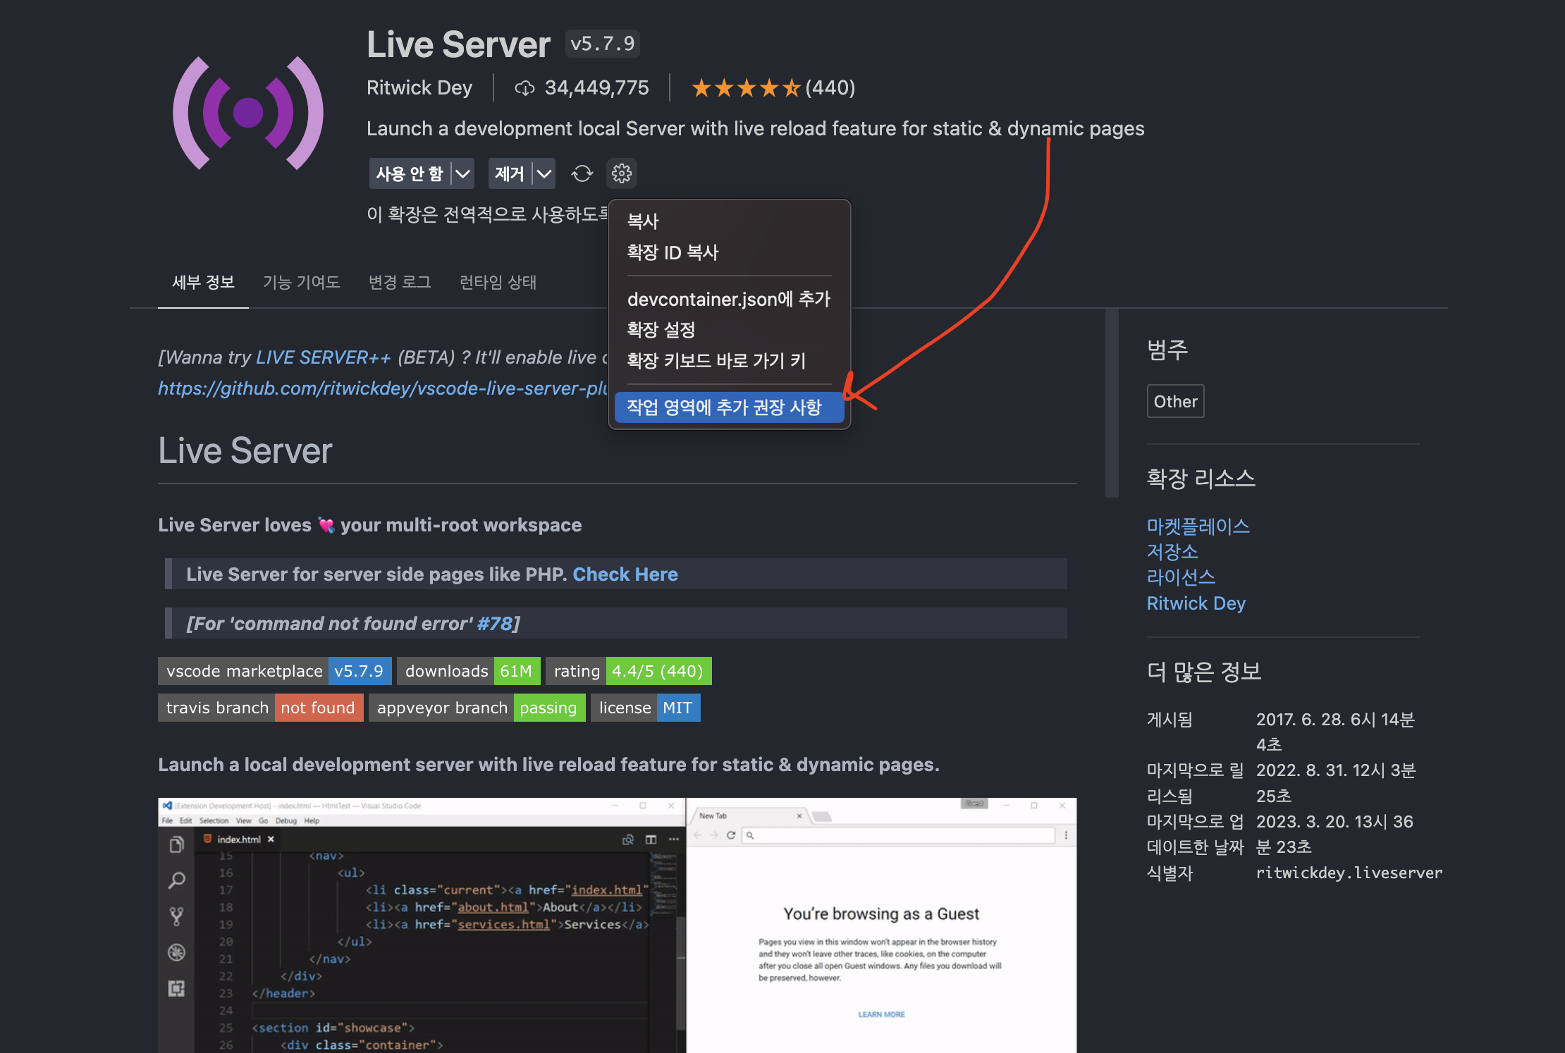Click the cloud download count icon
Image resolution: width=1565 pixels, height=1053 pixels.
(524, 88)
